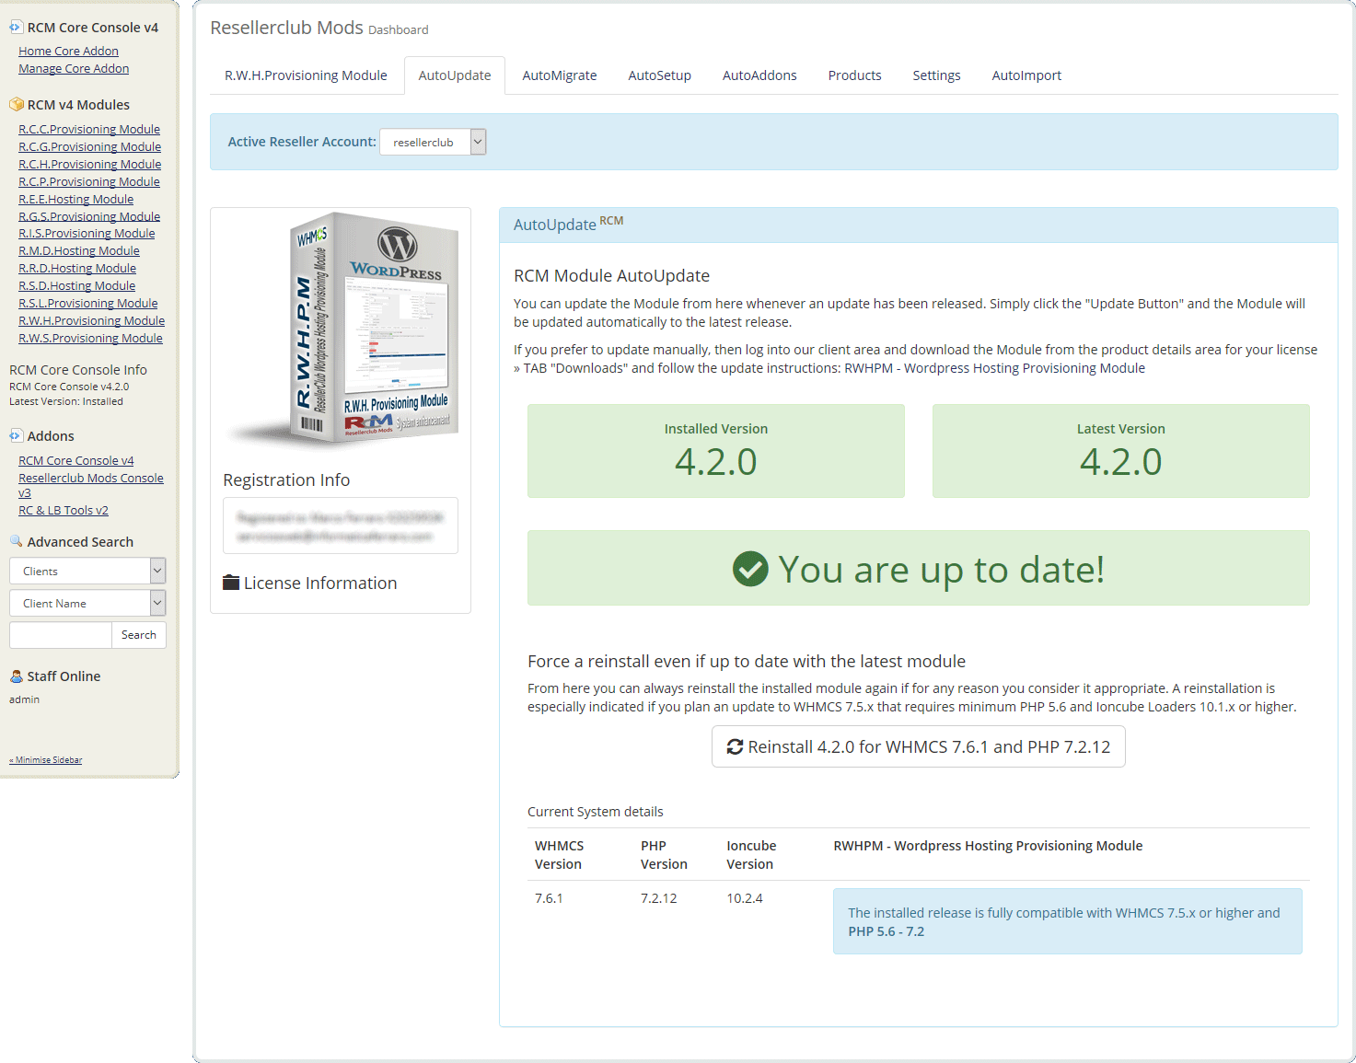Click the WHMCS version value 7.6.1

point(549,898)
